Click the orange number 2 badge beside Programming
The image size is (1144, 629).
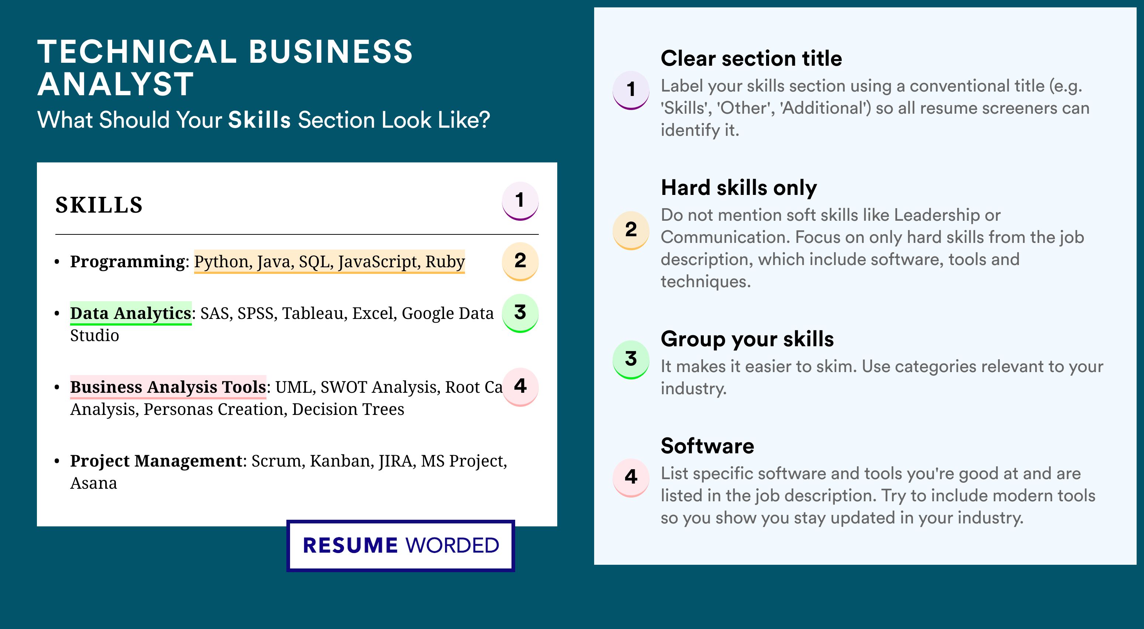pyautogui.click(x=520, y=261)
